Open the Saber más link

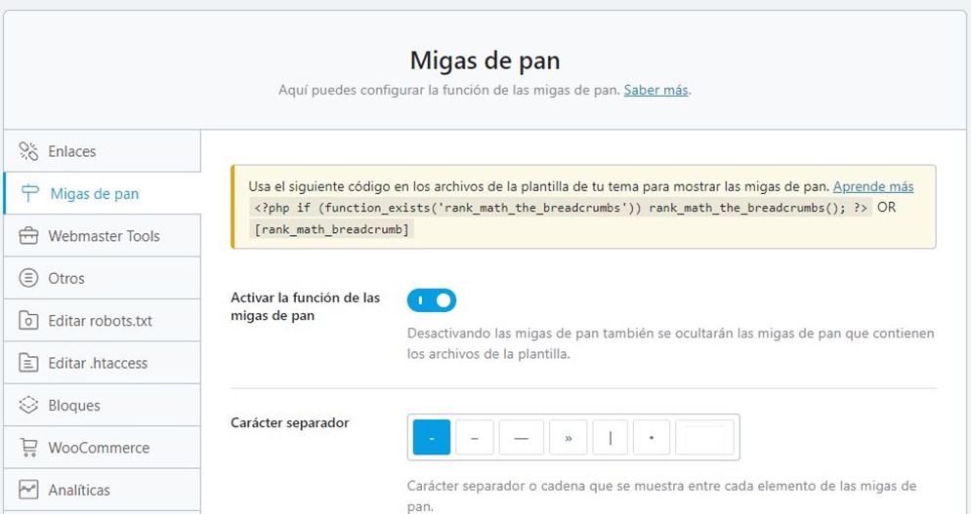point(656,90)
